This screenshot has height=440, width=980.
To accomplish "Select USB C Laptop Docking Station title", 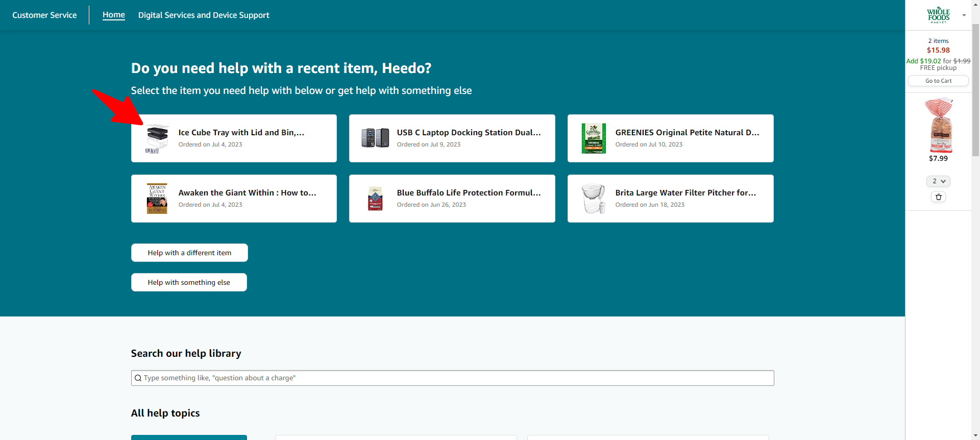I will [469, 132].
